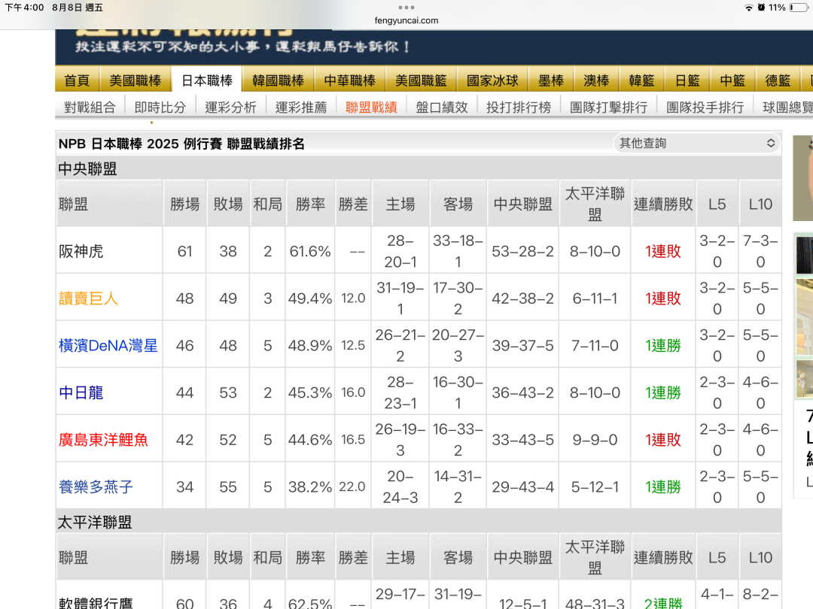Open the 澳棒 tab
Screen dimensions: 813x609
[x=596, y=80]
